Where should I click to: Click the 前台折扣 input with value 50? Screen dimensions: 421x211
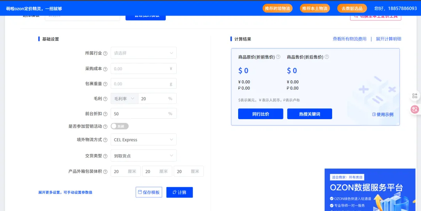pos(143,114)
